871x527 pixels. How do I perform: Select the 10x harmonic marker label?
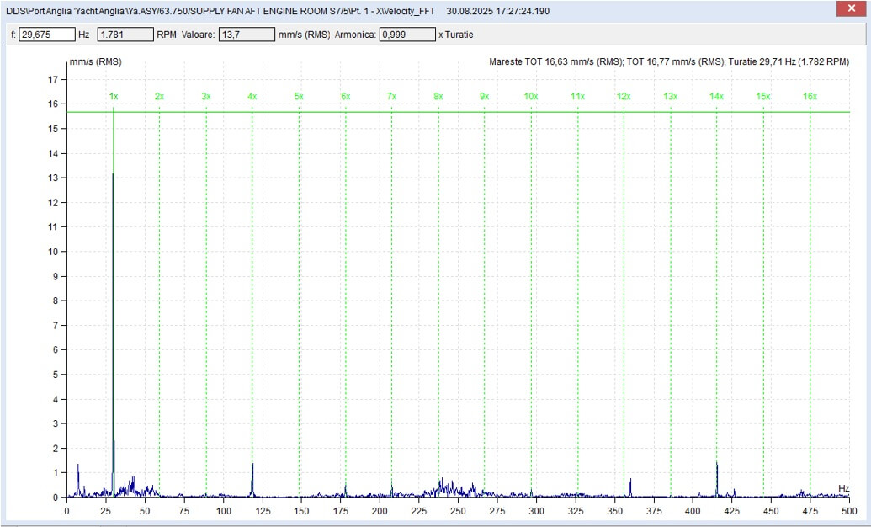tap(531, 96)
